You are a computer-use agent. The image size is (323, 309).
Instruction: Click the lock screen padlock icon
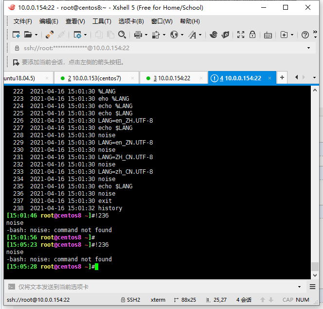(252, 35)
